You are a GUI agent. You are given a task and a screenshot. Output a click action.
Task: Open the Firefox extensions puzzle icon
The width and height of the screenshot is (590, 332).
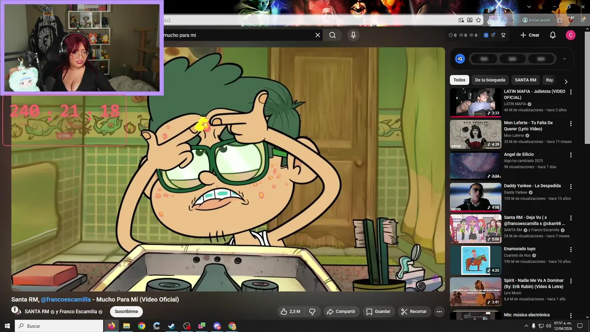[x=559, y=20]
